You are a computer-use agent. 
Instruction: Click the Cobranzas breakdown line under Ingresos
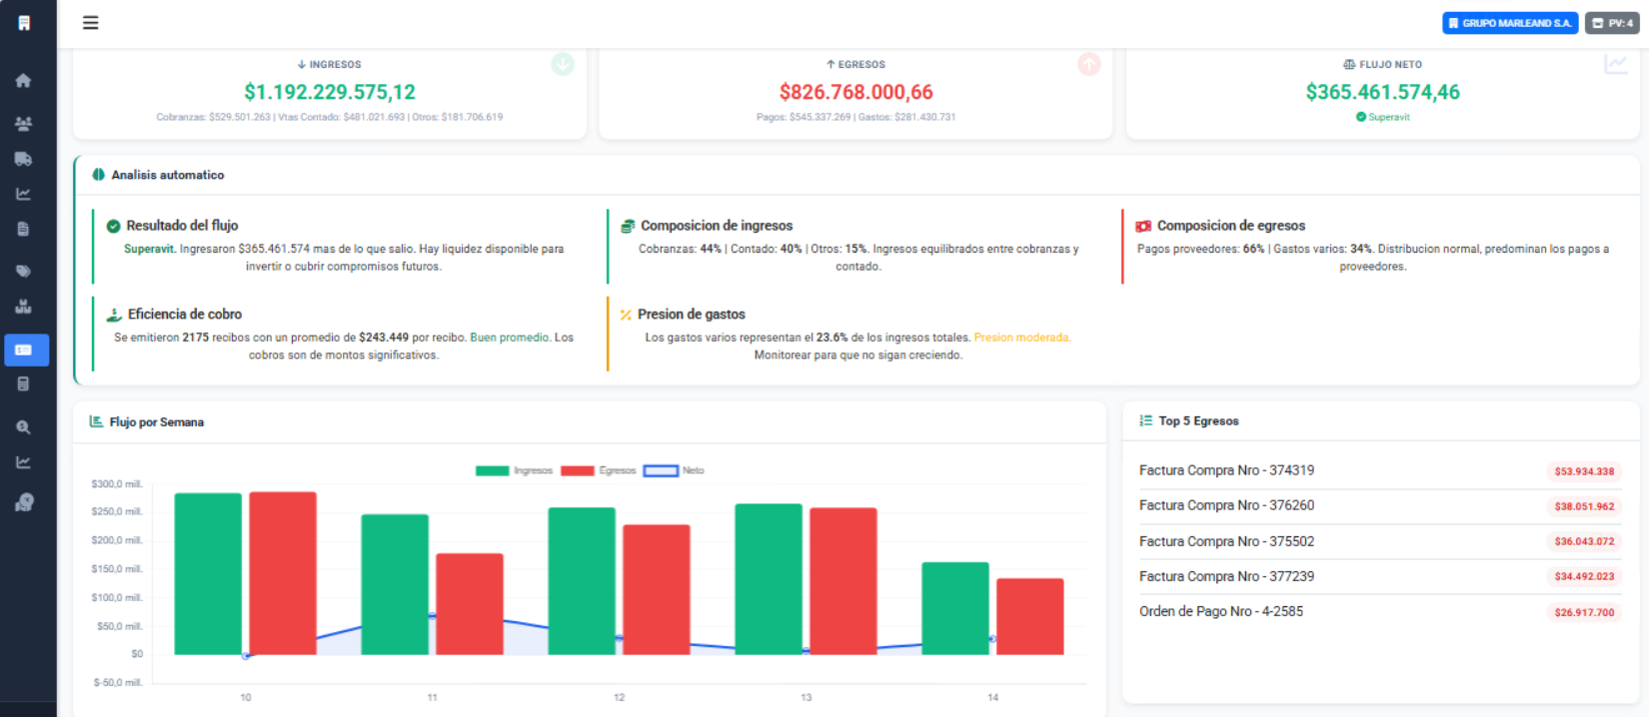click(x=330, y=117)
